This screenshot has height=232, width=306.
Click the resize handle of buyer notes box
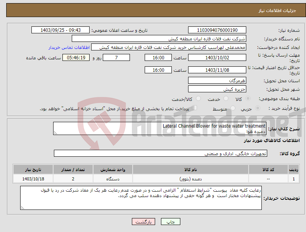[22, 208]
